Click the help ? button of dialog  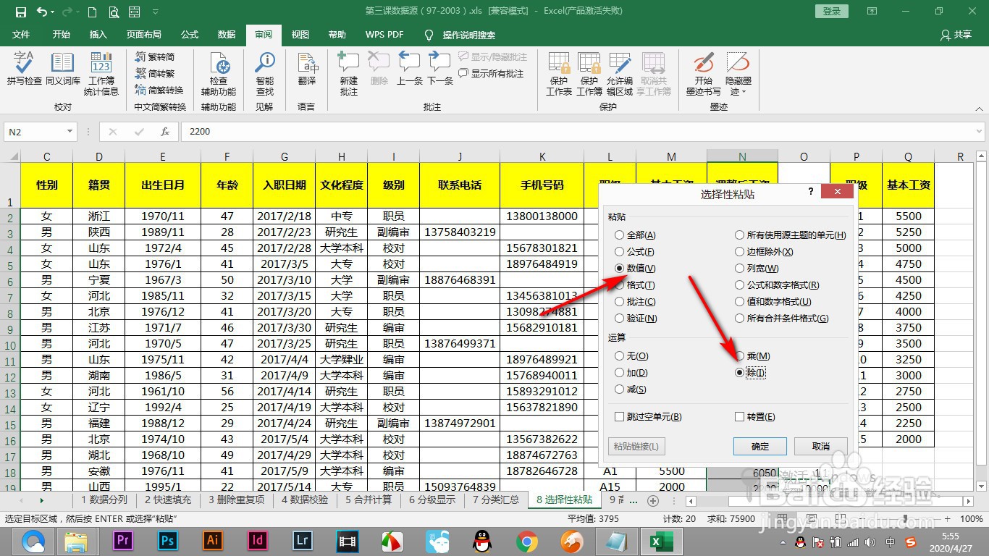tap(810, 192)
